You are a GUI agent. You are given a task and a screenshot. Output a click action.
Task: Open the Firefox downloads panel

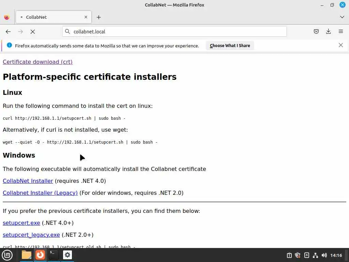click(328, 31)
